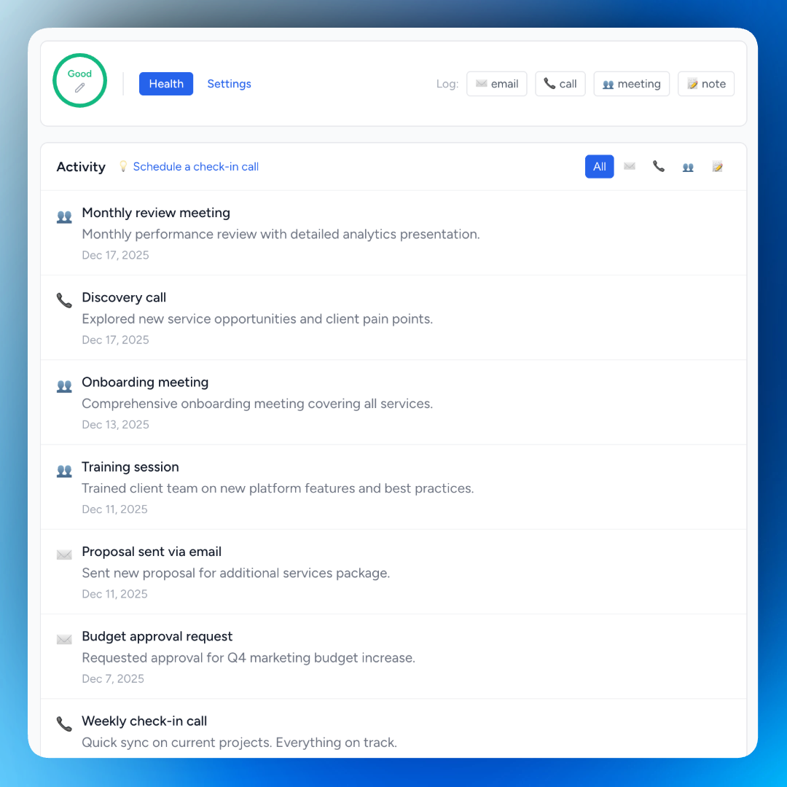Log a new call activity
The image size is (787, 787).
(x=560, y=83)
